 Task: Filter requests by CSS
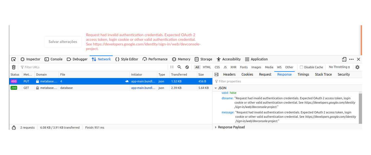pyautogui.click(x=217, y=67)
